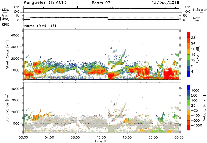The height and width of the screenshot is (143, 207).
Task: Pick the yellow 16–20 dB power colorbar segment
Action: [189, 52]
